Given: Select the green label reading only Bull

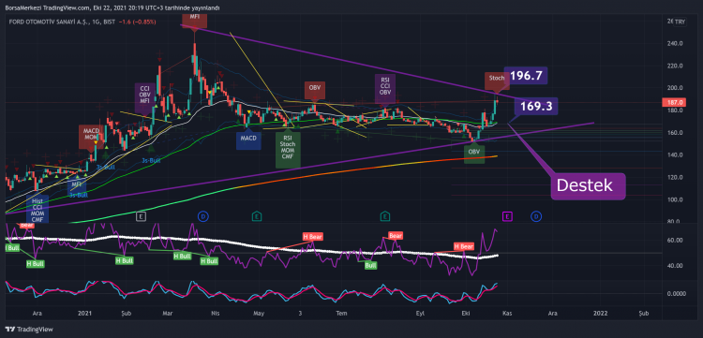Looking at the screenshot, I should (371, 266).
